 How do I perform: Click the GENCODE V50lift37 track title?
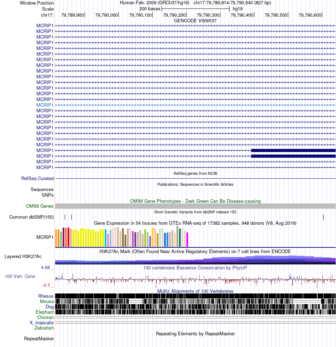(x=195, y=21)
